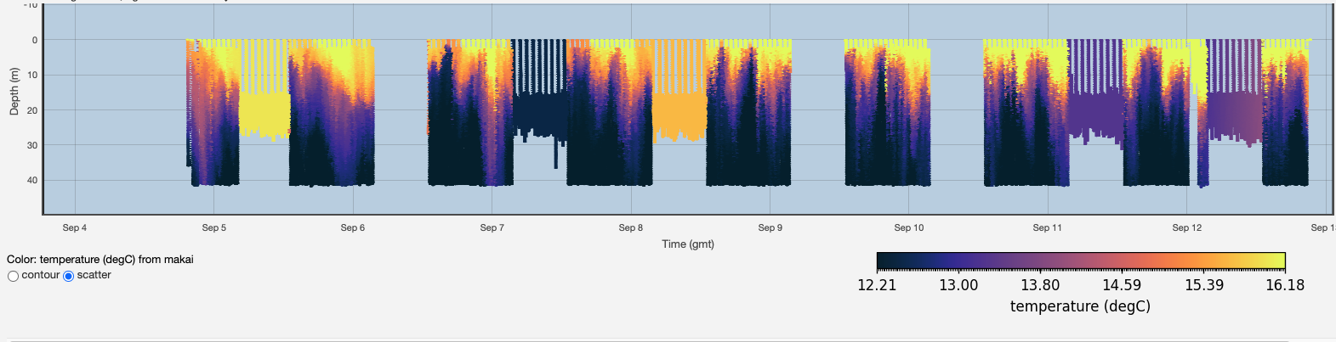Click 'Color: temperature (degC) from makai' text

pos(100,260)
